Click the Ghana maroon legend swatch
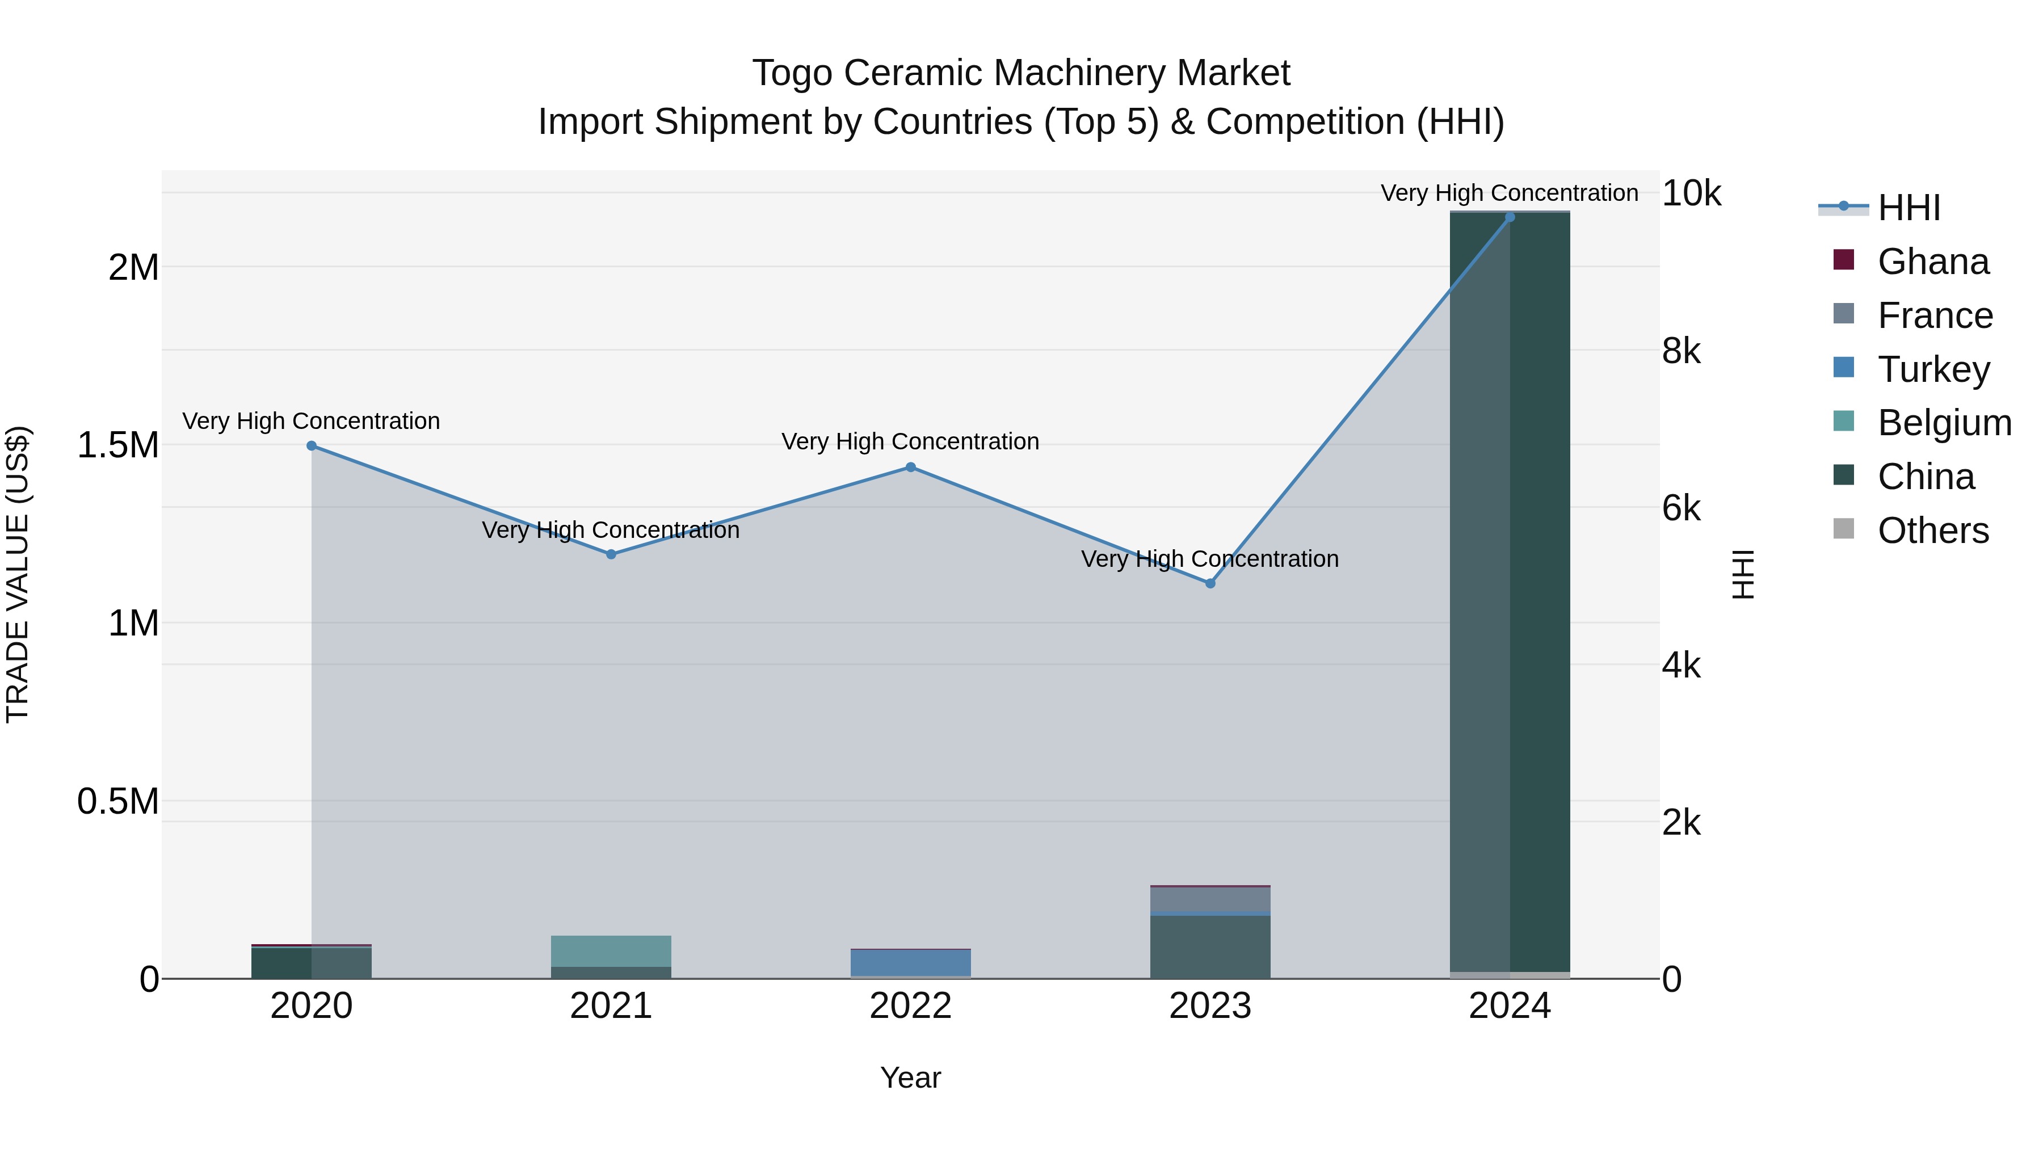The width and height of the screenshot is (2043, 1149). pos(1844,259)
